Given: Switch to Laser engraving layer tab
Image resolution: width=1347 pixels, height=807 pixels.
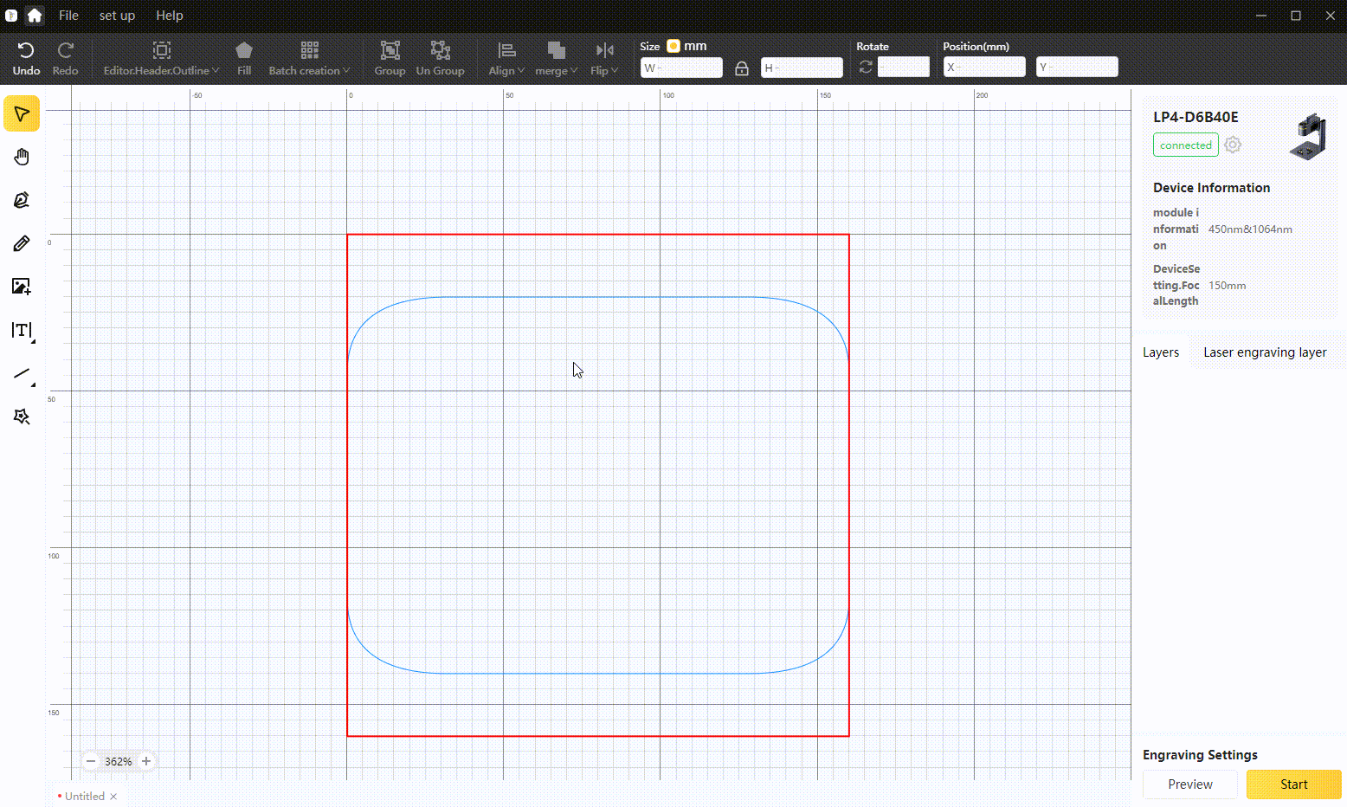Looking at the screenshot, I should click(x=1264, y=352).
